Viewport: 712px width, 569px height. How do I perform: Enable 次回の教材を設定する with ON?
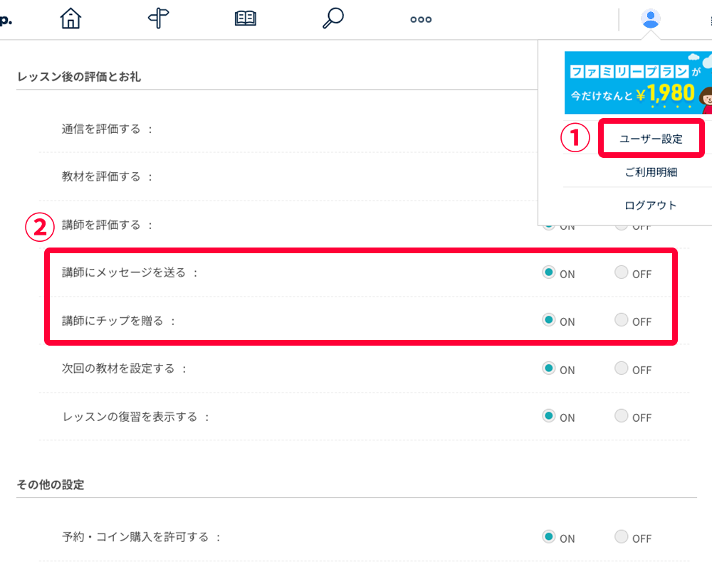(x=549, y=368)
